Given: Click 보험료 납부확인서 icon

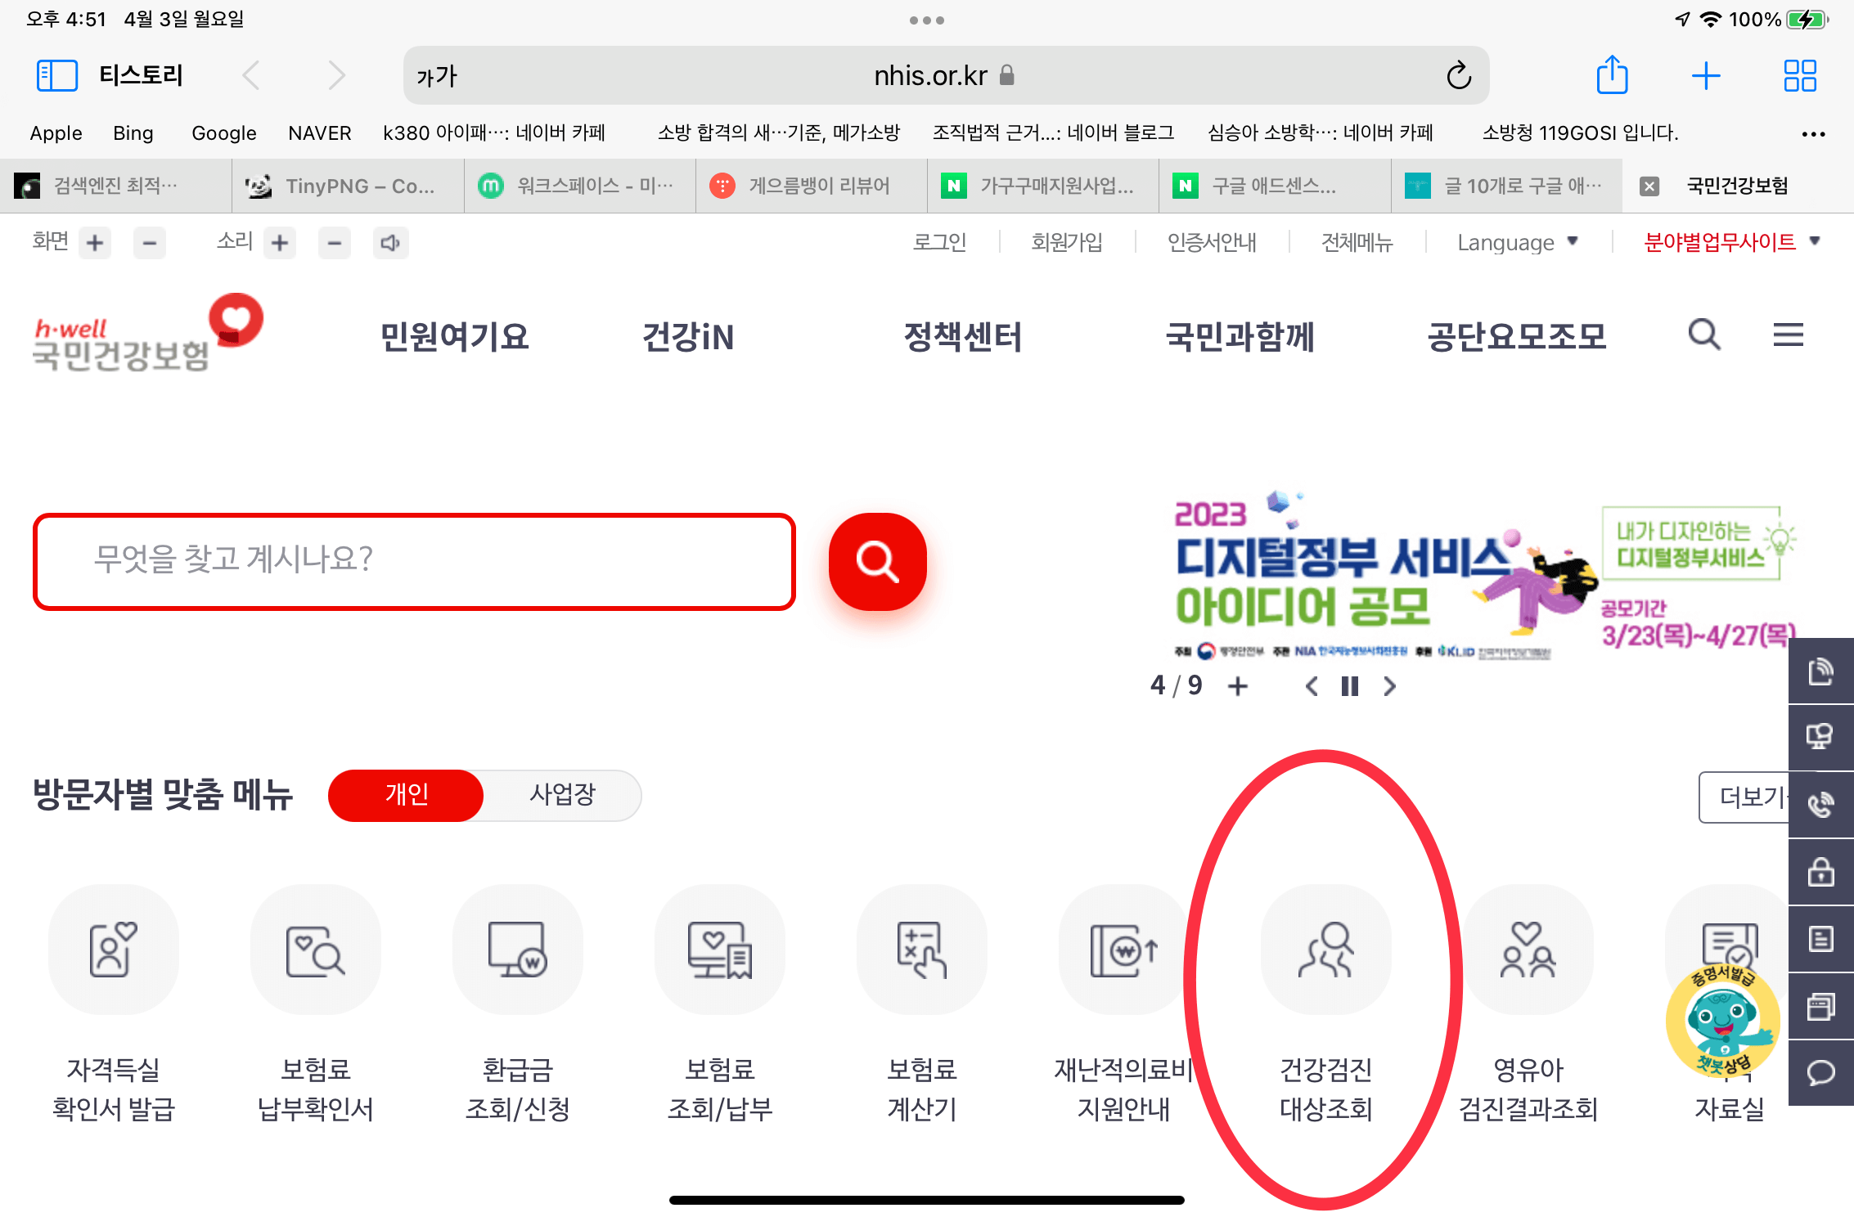Looking at the screenshot, I should 316,950.
